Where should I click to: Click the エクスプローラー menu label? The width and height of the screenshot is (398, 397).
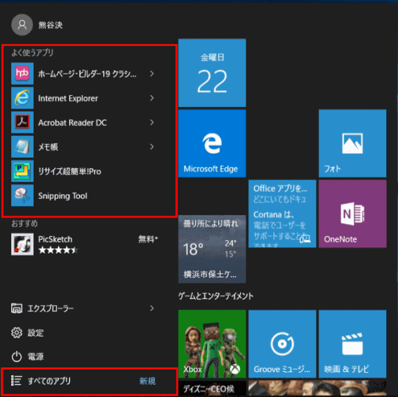point(51,309)
